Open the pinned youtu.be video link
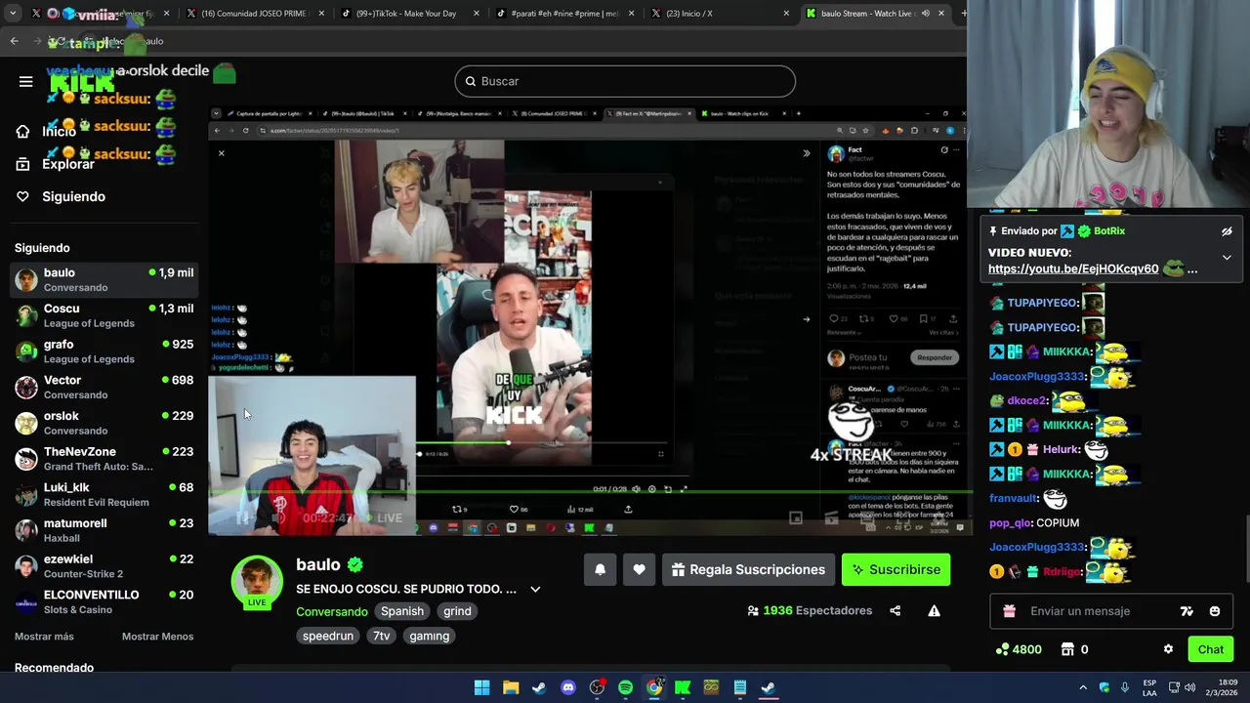 [1073, 269]
